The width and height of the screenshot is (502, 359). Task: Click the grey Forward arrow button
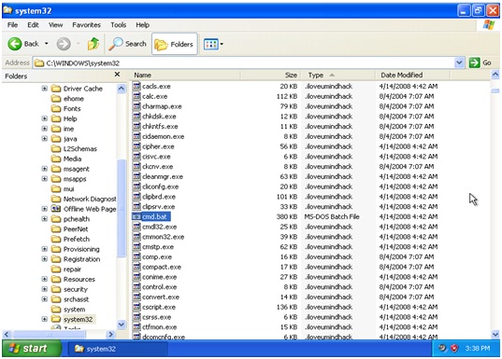click(x=64, y=44)
